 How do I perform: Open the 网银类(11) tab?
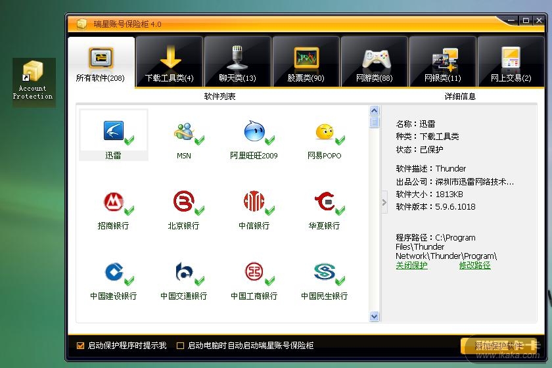pyautogui.click(x=442, y=62)
